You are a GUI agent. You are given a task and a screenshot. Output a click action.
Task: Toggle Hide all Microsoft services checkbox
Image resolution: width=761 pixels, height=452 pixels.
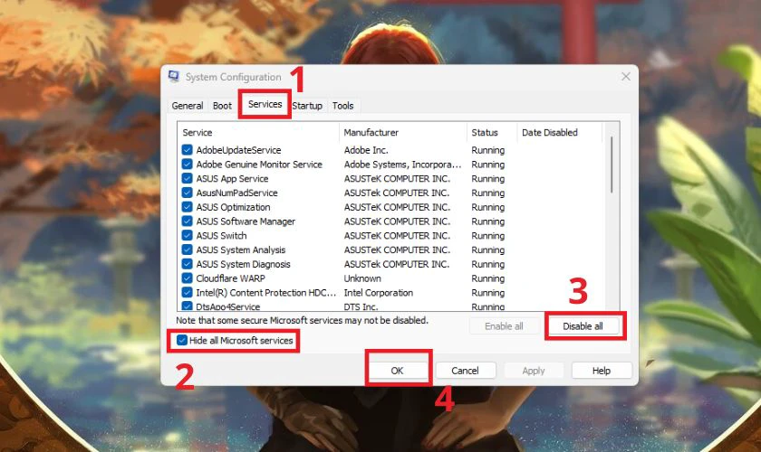click(x=181, y=340)
